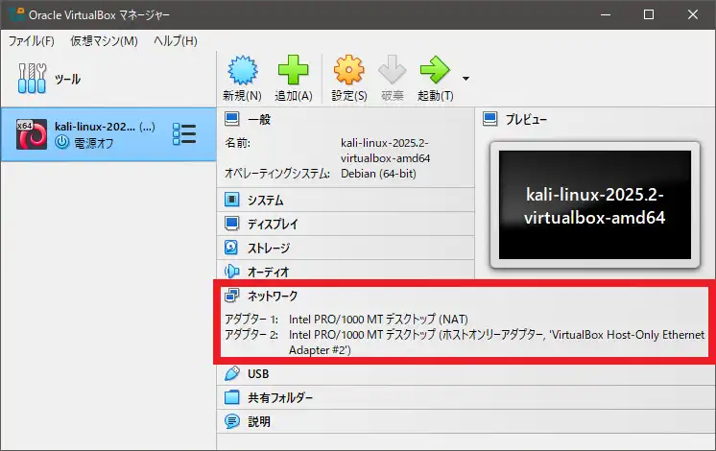Open 設定(S) orange gear settings
This screenshot has height=451, width=716.
[348, 70]
